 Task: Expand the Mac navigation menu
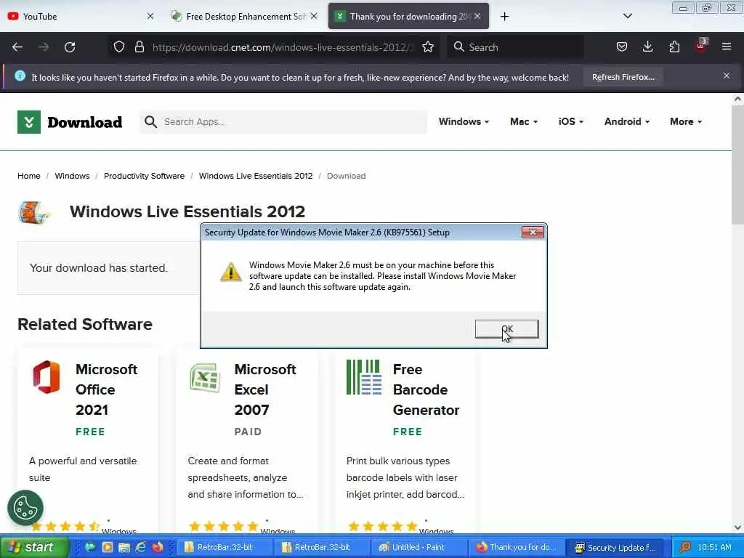pyautogui.click(x=524, y=122)
